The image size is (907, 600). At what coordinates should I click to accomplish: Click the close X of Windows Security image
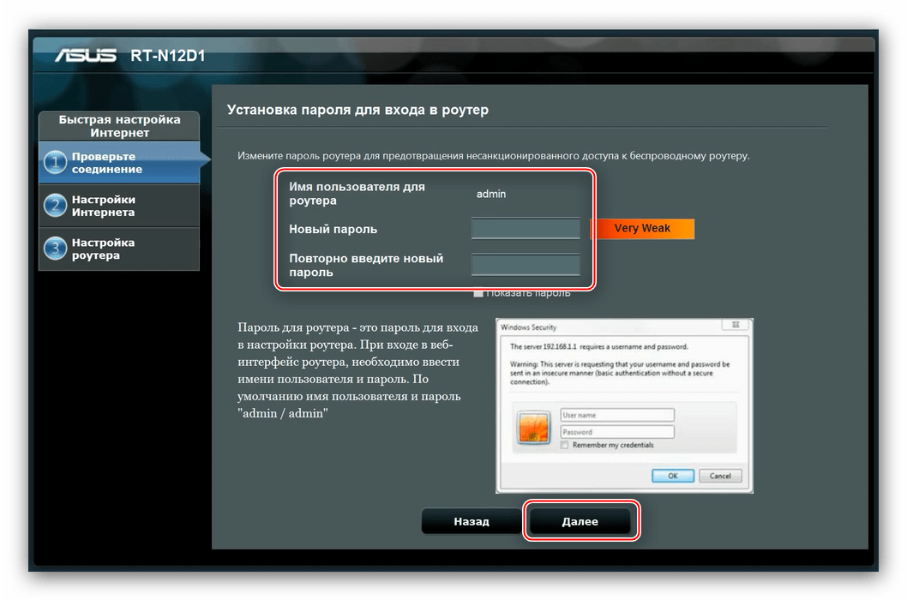coord(736,325)
